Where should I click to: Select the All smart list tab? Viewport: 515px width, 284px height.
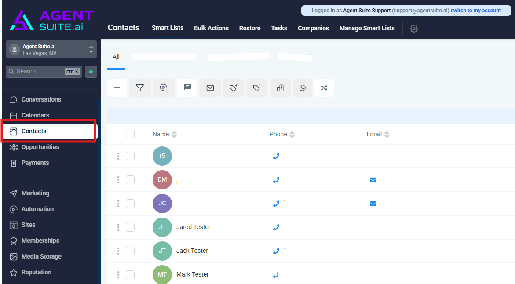116,57
